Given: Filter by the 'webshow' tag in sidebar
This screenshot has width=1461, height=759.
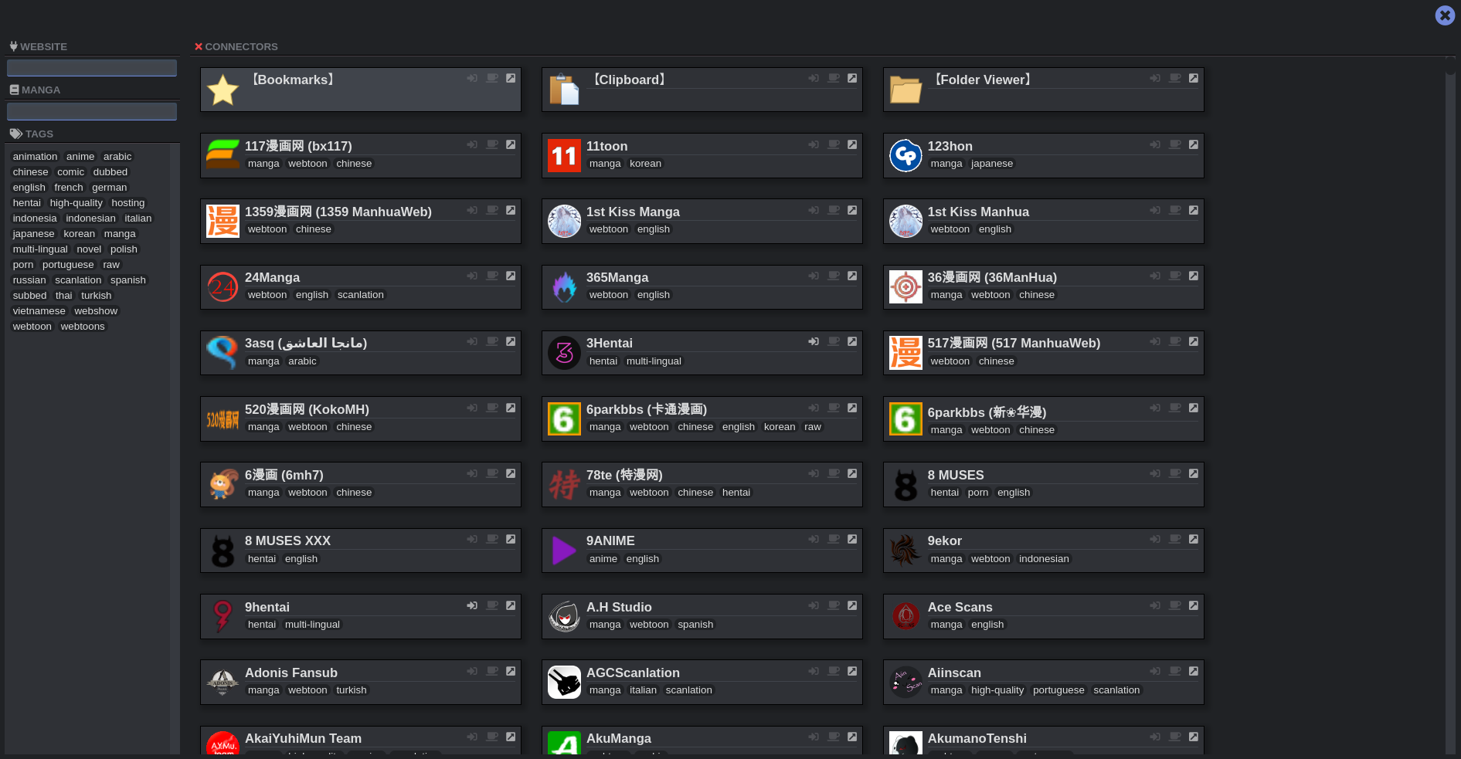Looking at the screenshot, I should (x=96, y=311).
